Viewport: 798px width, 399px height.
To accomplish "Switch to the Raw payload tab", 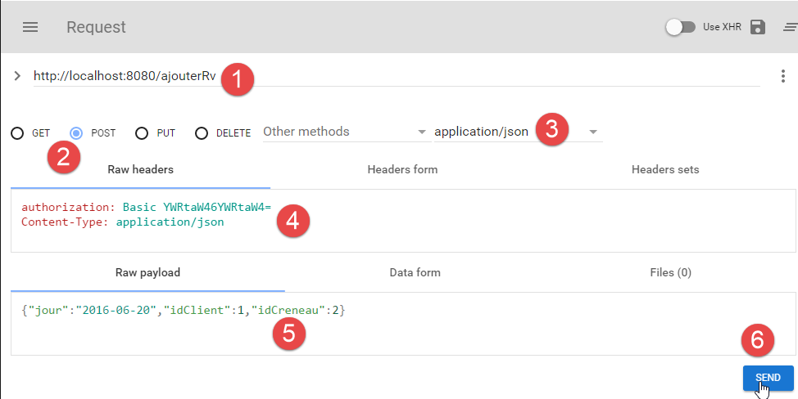I will coord(147,272).
